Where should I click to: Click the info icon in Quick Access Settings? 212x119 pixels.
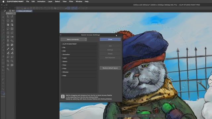[63, 96]
